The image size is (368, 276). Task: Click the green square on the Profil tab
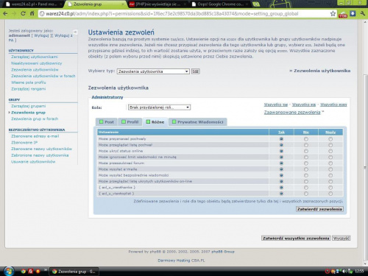[124, 121]
